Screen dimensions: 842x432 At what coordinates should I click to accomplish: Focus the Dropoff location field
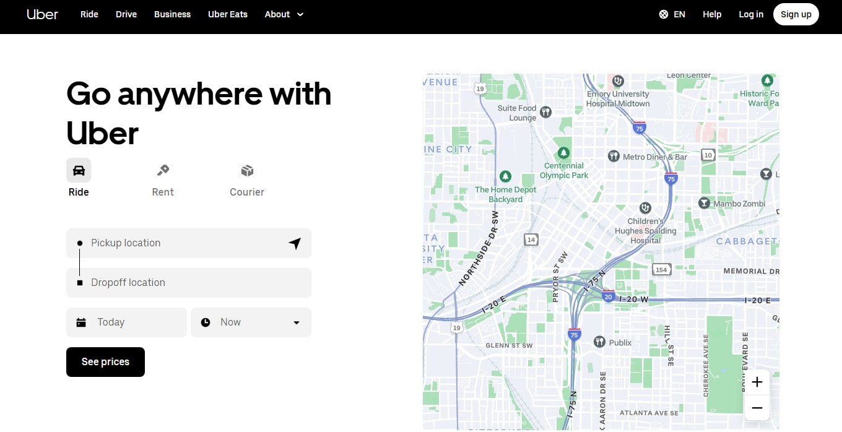pos(189,283)
